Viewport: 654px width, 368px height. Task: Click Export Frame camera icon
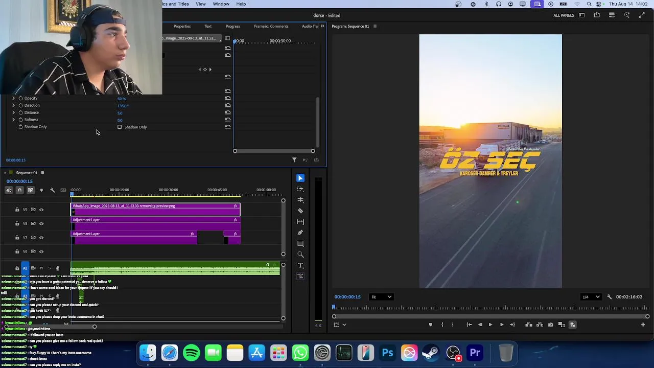tap(550, 325)
